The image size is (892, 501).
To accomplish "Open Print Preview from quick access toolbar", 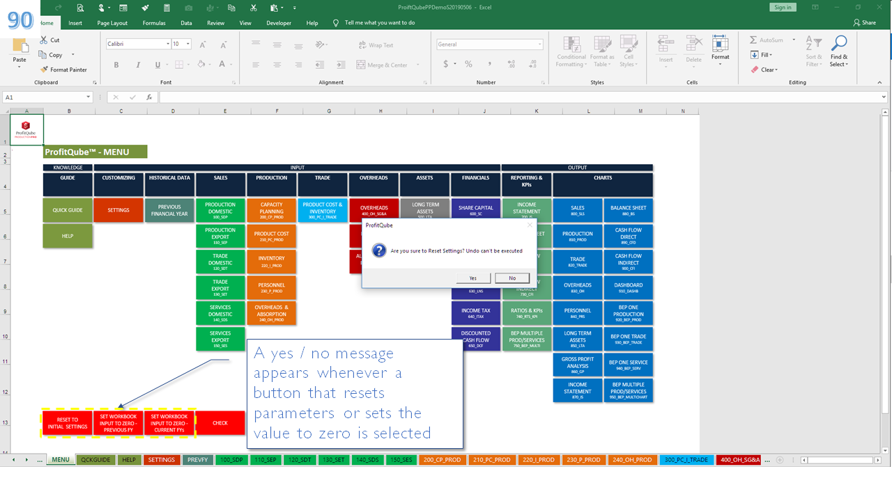I will 80,8.
